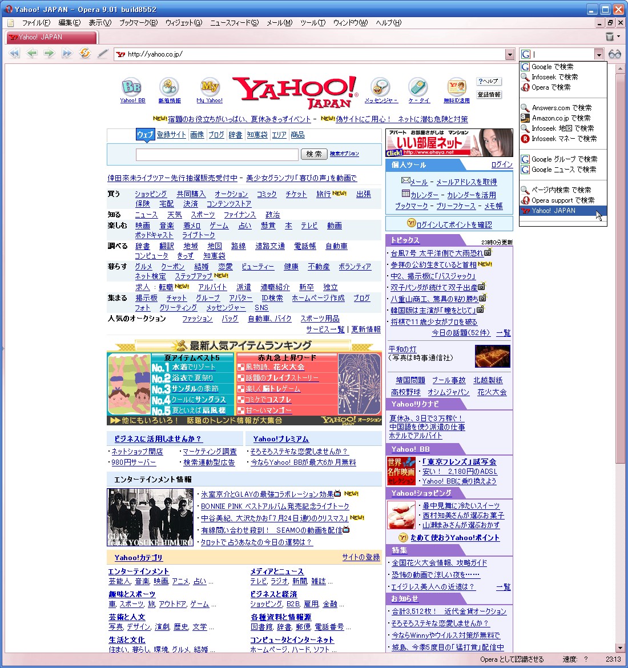
Task: Select Opera で検索 from search list
Action: pos(563,87)
